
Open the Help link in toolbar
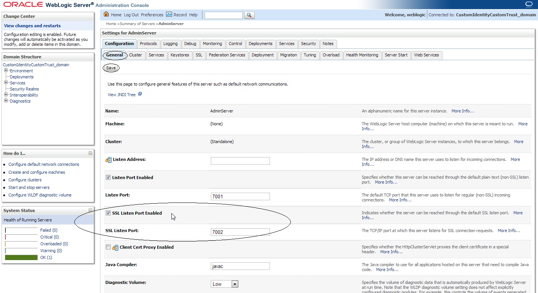(193, 15)
